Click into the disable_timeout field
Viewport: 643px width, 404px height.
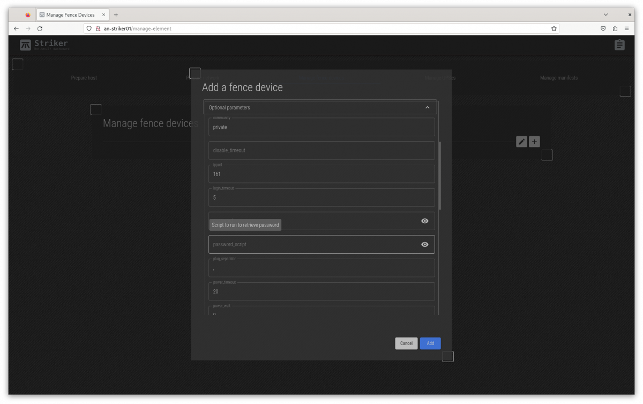[x=322, y=151]
